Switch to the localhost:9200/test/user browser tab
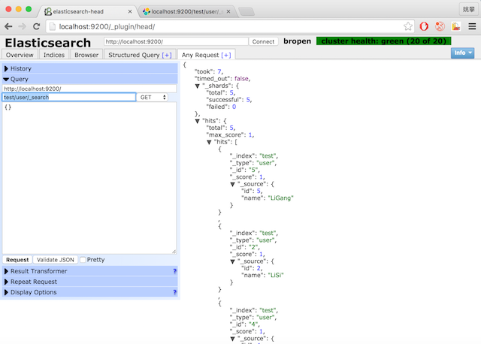 pyautogui.click(x=187, y=12)
